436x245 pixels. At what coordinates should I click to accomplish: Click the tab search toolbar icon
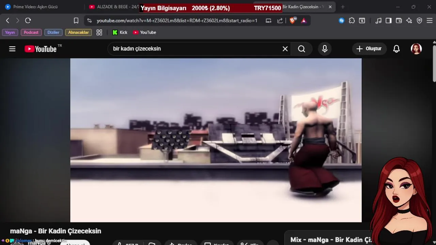[x=362, y=21]
